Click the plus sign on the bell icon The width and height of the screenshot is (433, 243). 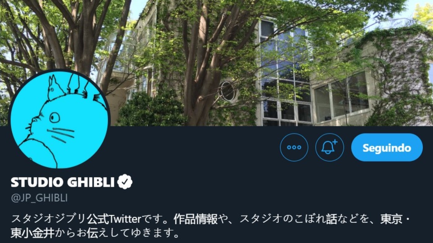[335, 142]
